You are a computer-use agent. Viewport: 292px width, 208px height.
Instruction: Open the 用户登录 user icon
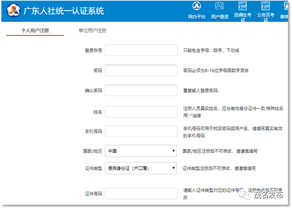[x=220, y=6]
